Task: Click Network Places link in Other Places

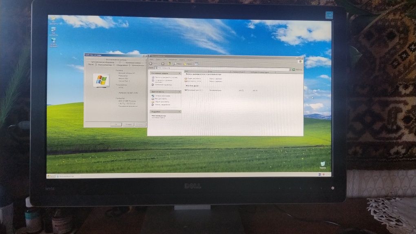Action: tap(161, 96)
